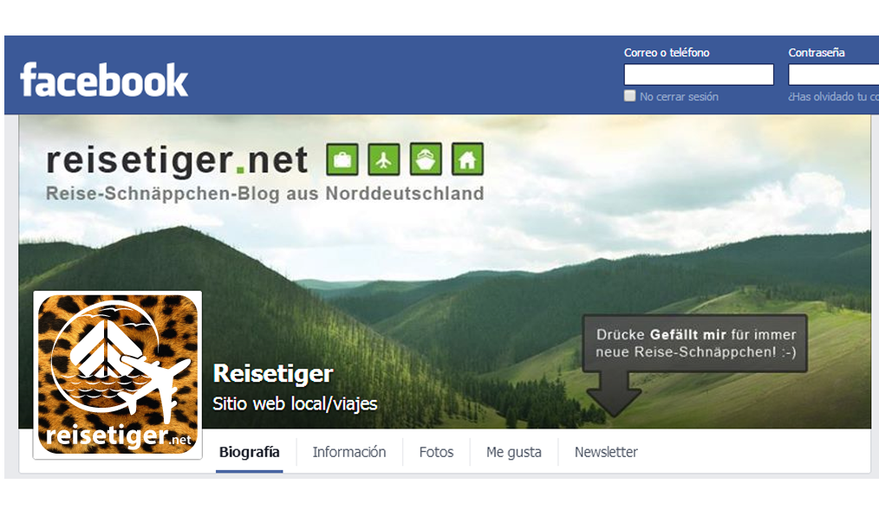
Task: Click the reisetiger.net cover title
Action: (177, 160)
